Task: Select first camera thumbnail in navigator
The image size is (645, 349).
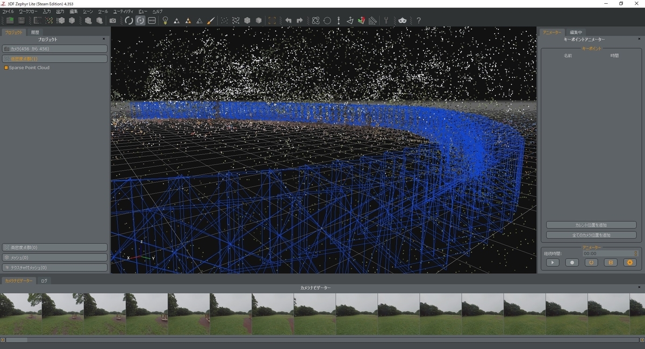Action: tap(21, 314)
